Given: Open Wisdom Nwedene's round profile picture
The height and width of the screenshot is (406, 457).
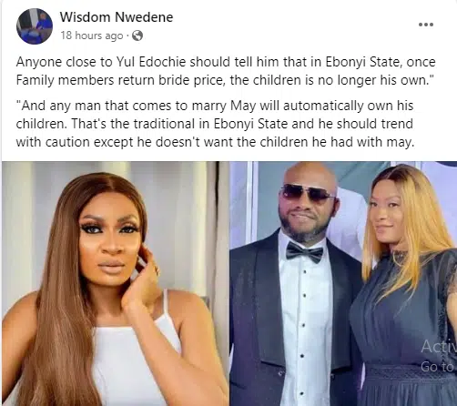Looking at the screenshot, I should 35,26.
